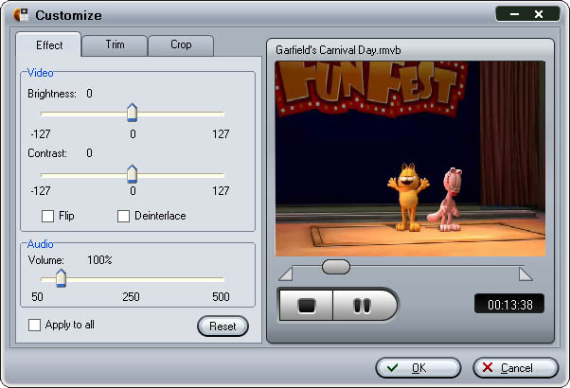Screen dimensions: 570x388
Task: Click the trim start triangle marker
Action: (286, 273)
